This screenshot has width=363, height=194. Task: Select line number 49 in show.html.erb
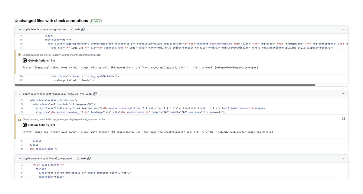pyautogui.click(x=21, y=80)
